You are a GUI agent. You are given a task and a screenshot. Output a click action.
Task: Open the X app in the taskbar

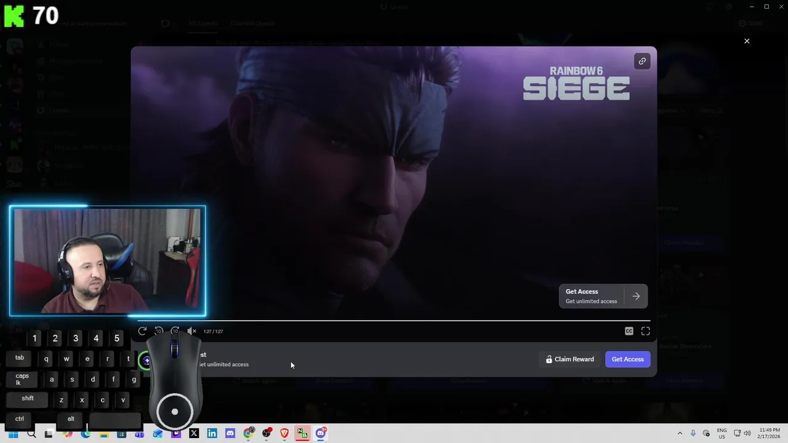coord(194,433)
